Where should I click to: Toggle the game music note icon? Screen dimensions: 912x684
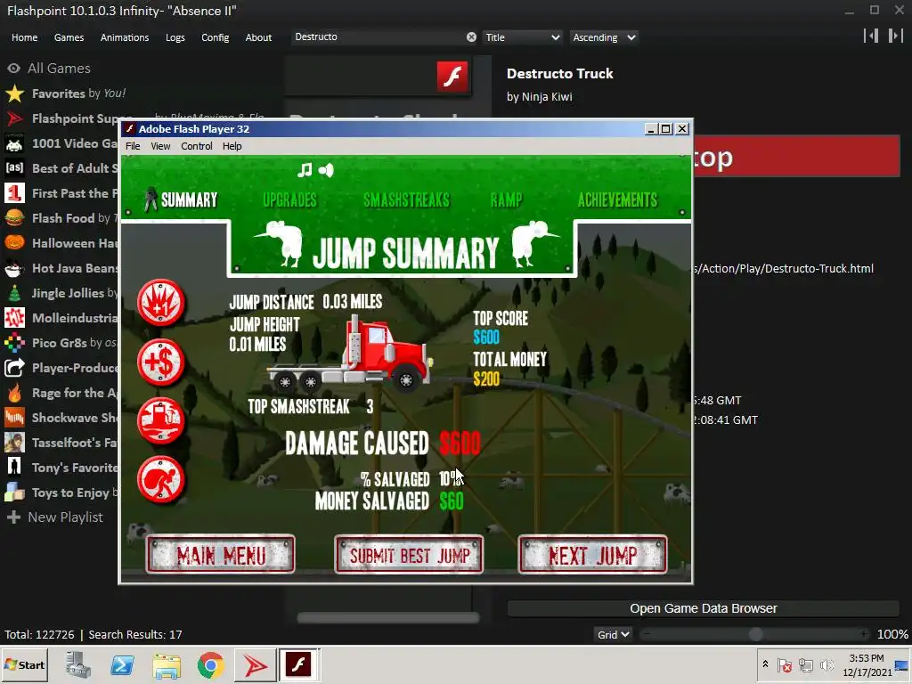point(305,170)
